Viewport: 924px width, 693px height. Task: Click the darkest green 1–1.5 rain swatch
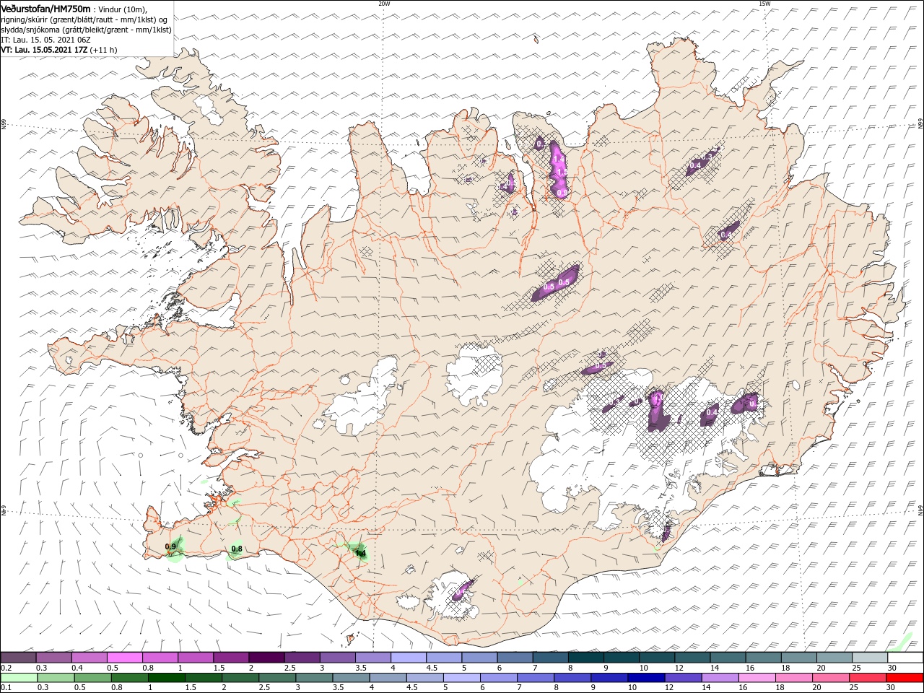click(167, 678)
